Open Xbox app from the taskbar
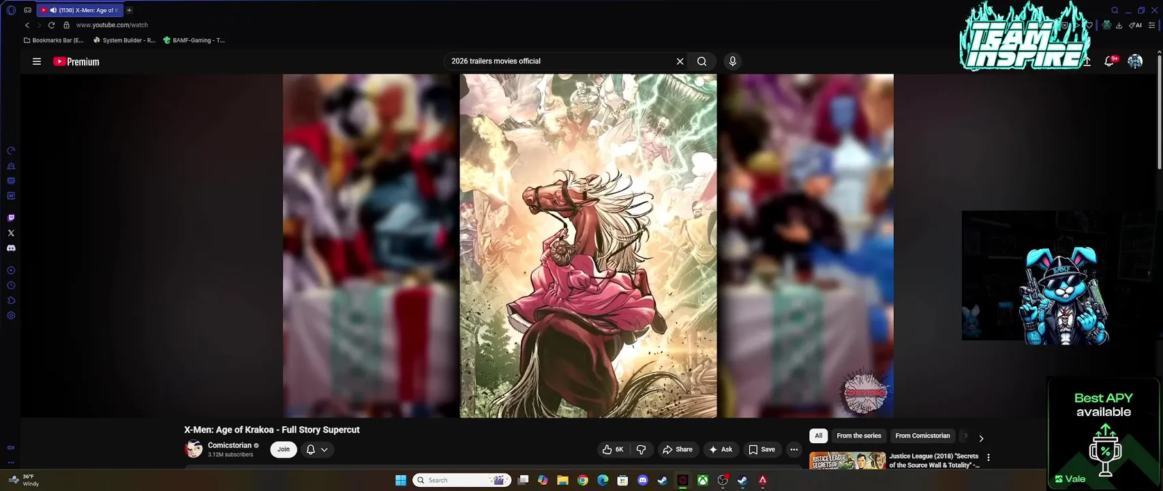The image size is (1163, 491). coord(702,480)
